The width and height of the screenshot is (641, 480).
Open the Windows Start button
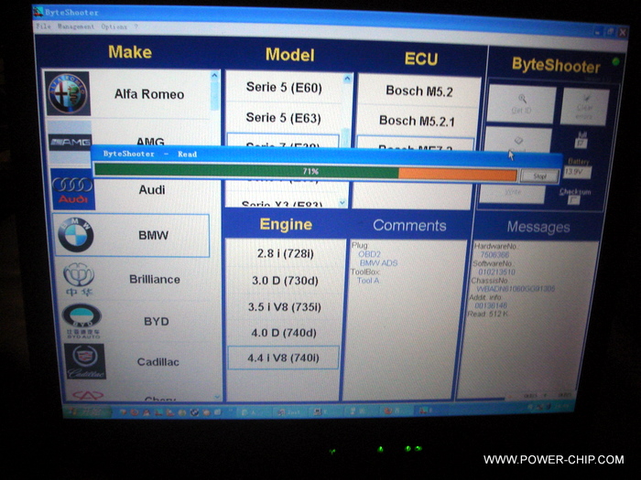pos(87,411)
